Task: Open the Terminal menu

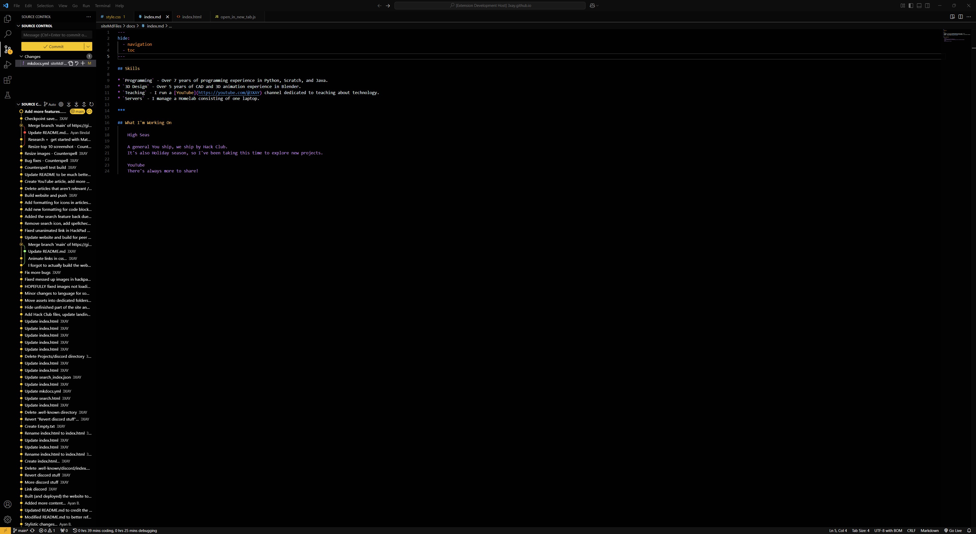Action: 102,6
